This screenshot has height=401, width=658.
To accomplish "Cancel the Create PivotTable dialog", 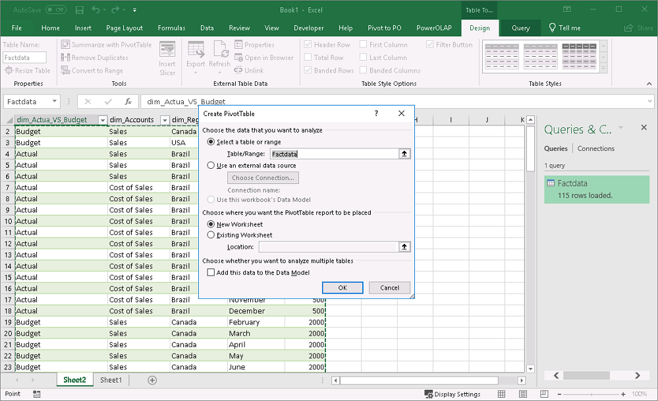I will 389,288.
